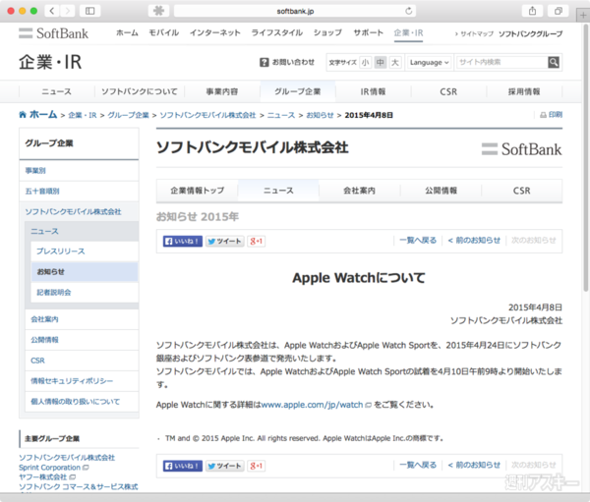
Task: Click the お知らせ breadcrumb link
Action: click(320, 115)
